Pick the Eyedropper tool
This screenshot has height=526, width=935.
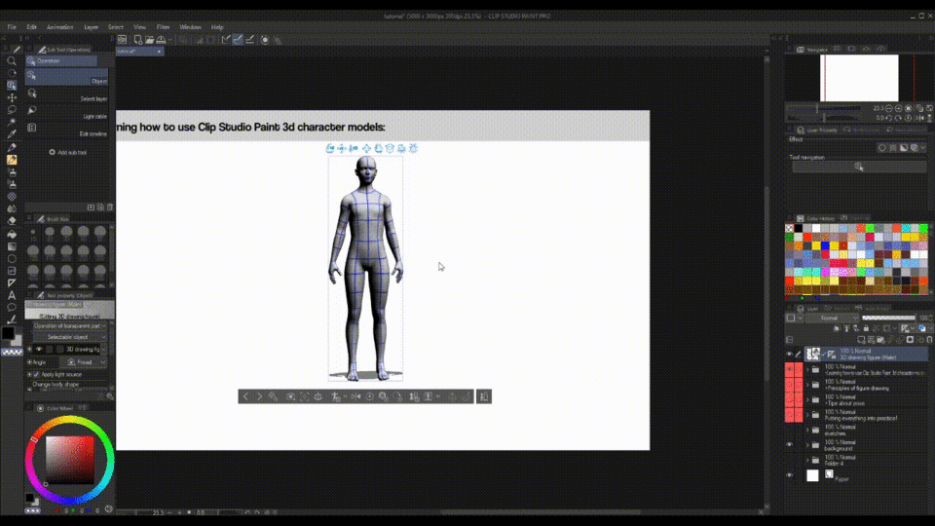12,134
